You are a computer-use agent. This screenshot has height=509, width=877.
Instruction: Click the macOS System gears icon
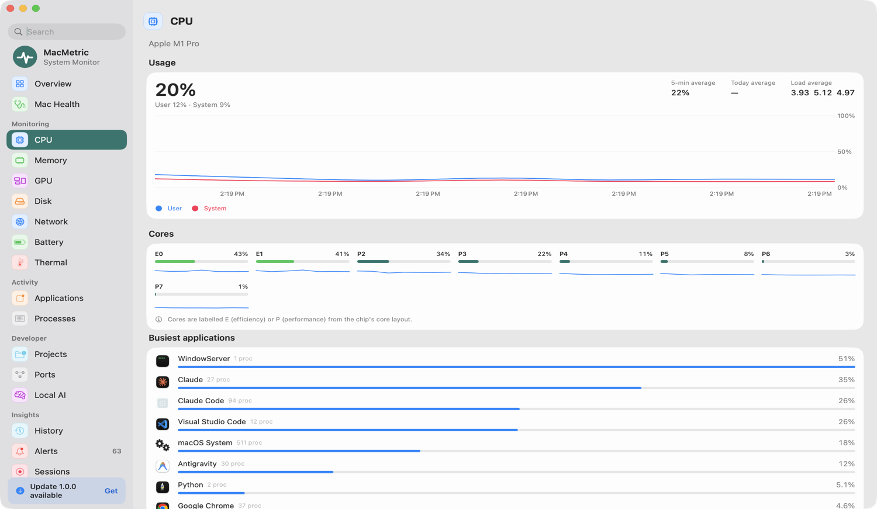click(163, 445)
